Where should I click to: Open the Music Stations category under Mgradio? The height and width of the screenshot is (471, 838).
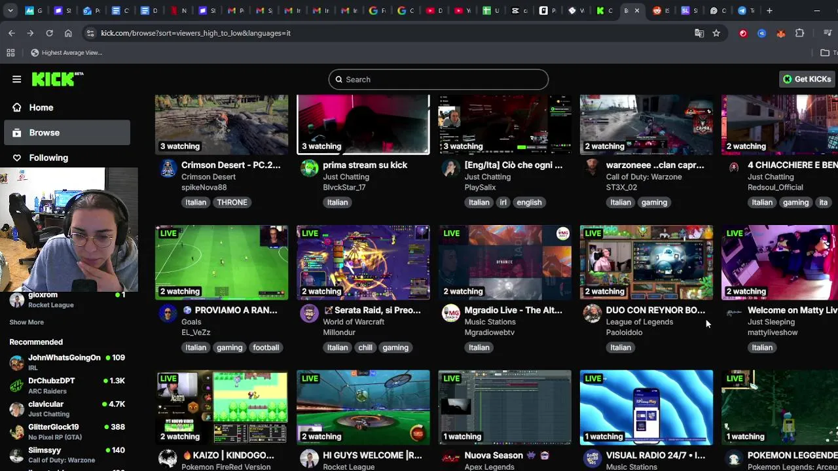coord(490,322)
